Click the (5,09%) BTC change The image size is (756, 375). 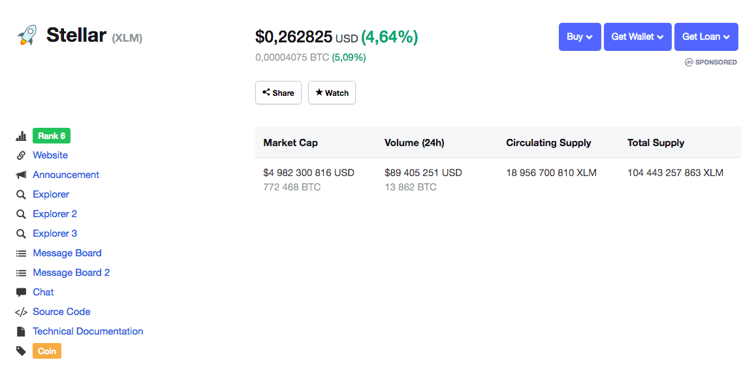click(x=349, y=58)
